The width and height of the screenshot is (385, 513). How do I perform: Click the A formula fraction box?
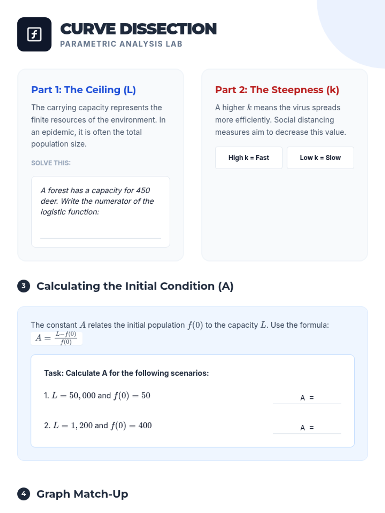pos(56,338)
